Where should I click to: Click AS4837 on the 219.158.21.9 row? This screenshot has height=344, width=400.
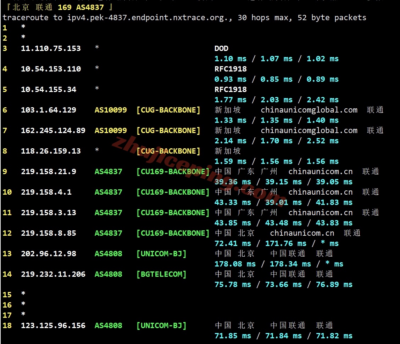[109, 172]
